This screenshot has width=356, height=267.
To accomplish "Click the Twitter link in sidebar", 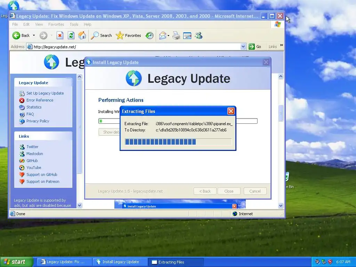I will [x=32, y=147].
